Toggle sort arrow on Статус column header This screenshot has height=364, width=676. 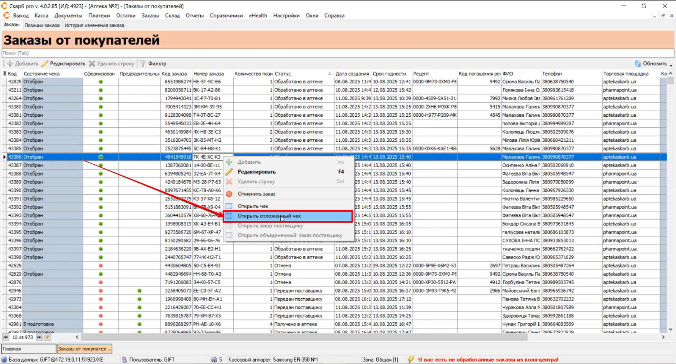[x=330, y=74]
